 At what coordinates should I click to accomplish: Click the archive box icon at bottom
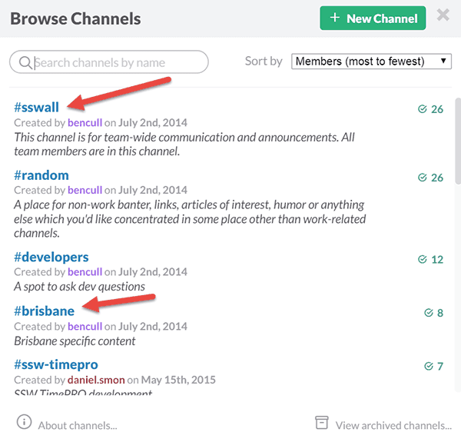pos(322,423)
